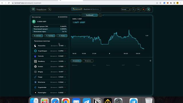Viewport: 183px width, 103px height.
Task: Click the green Tether coin icon
Action: 34,21
